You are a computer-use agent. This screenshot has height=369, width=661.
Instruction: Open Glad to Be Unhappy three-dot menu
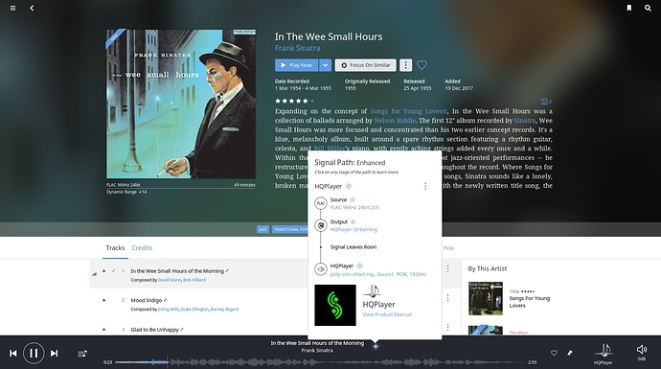[447, 327]
